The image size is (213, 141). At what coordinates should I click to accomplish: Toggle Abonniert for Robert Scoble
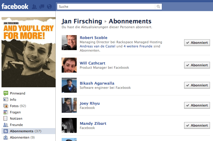pyautogui.click(x=197, y=43)
